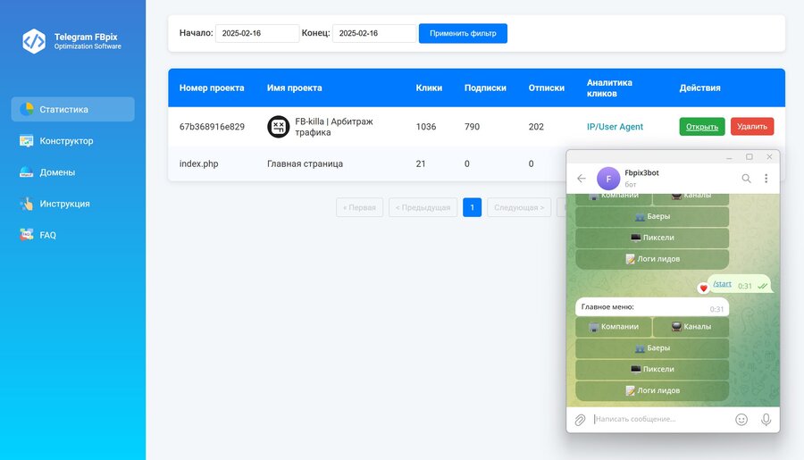This screenshot has height=460, width=804.
Task: Focus the Конец date field
Action: click(x=374, y=33)
